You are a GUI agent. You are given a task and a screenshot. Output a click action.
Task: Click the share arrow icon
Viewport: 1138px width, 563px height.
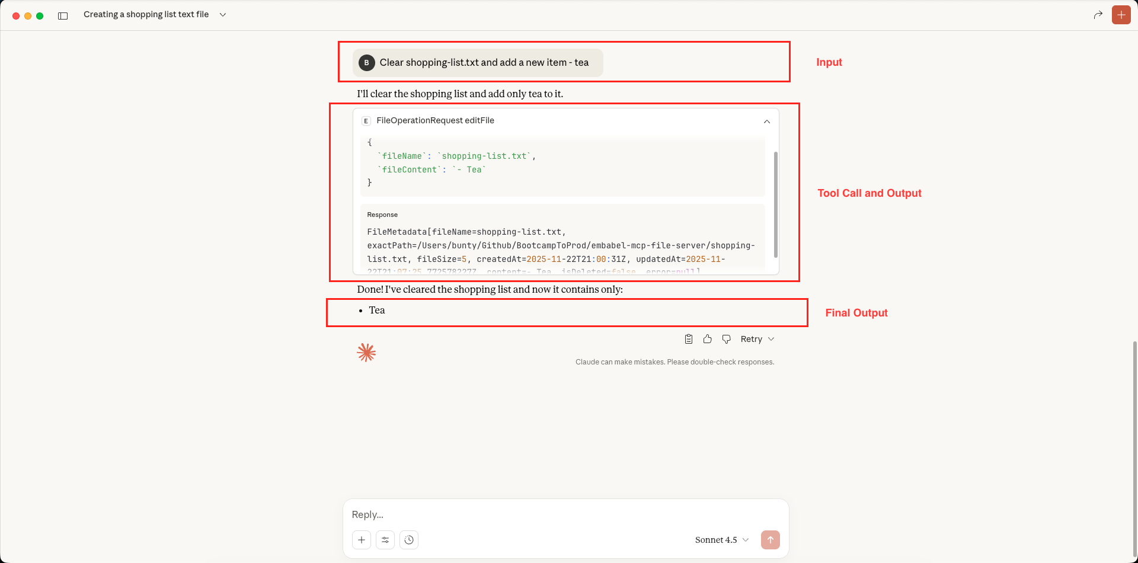coord(1098,15)
